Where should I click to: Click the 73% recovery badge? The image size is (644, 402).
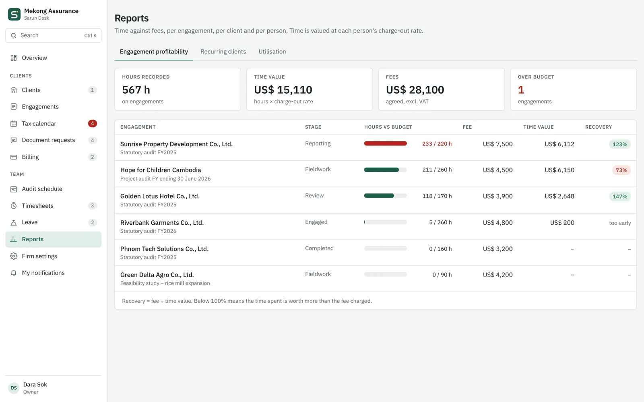point(621,170)
